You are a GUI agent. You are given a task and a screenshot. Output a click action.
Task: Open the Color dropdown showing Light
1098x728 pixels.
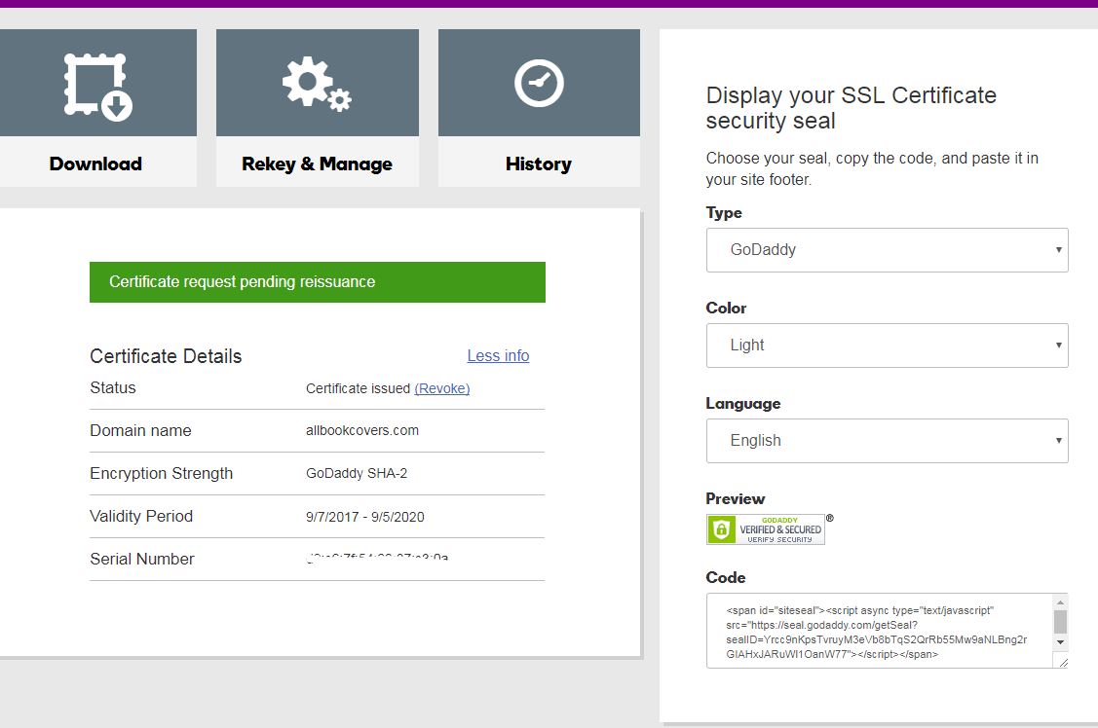coord(888,346)
